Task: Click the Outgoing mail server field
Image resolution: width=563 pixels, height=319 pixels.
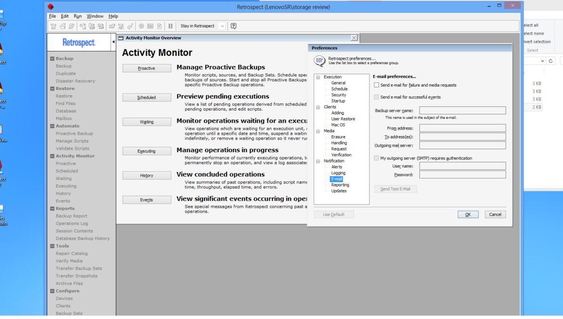Action: click(462, 145)
